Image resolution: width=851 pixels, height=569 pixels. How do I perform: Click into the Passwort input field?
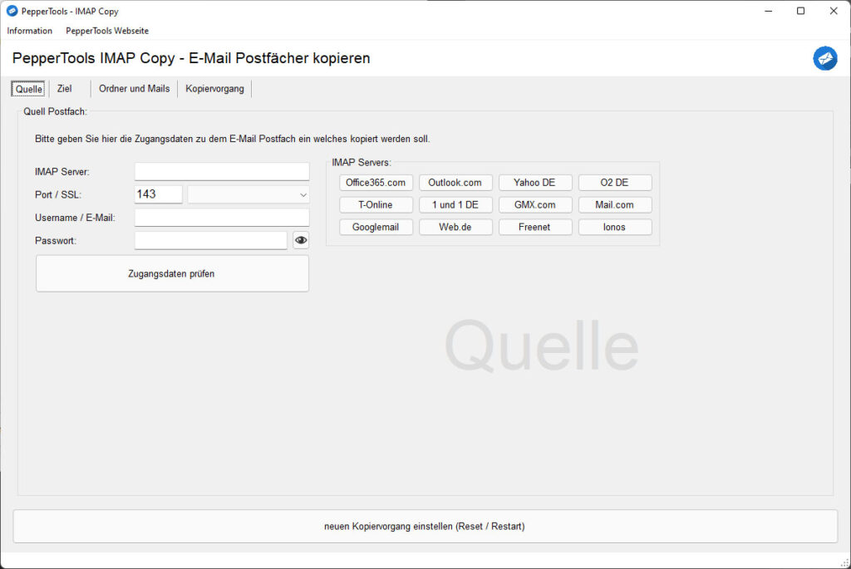pos(211,241)
